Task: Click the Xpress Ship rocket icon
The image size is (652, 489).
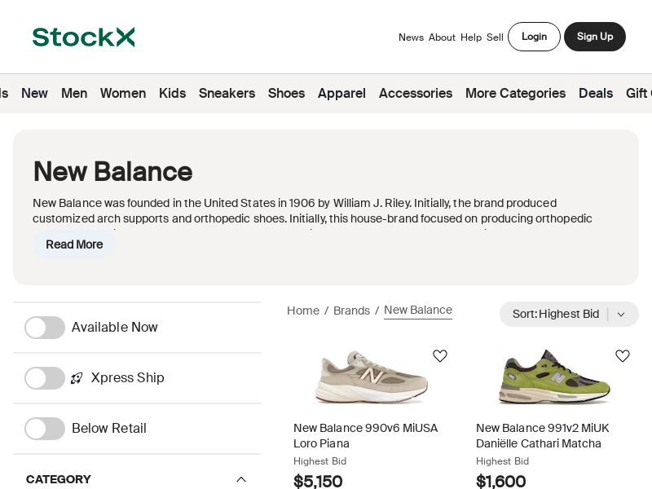Action: [77, 378]
